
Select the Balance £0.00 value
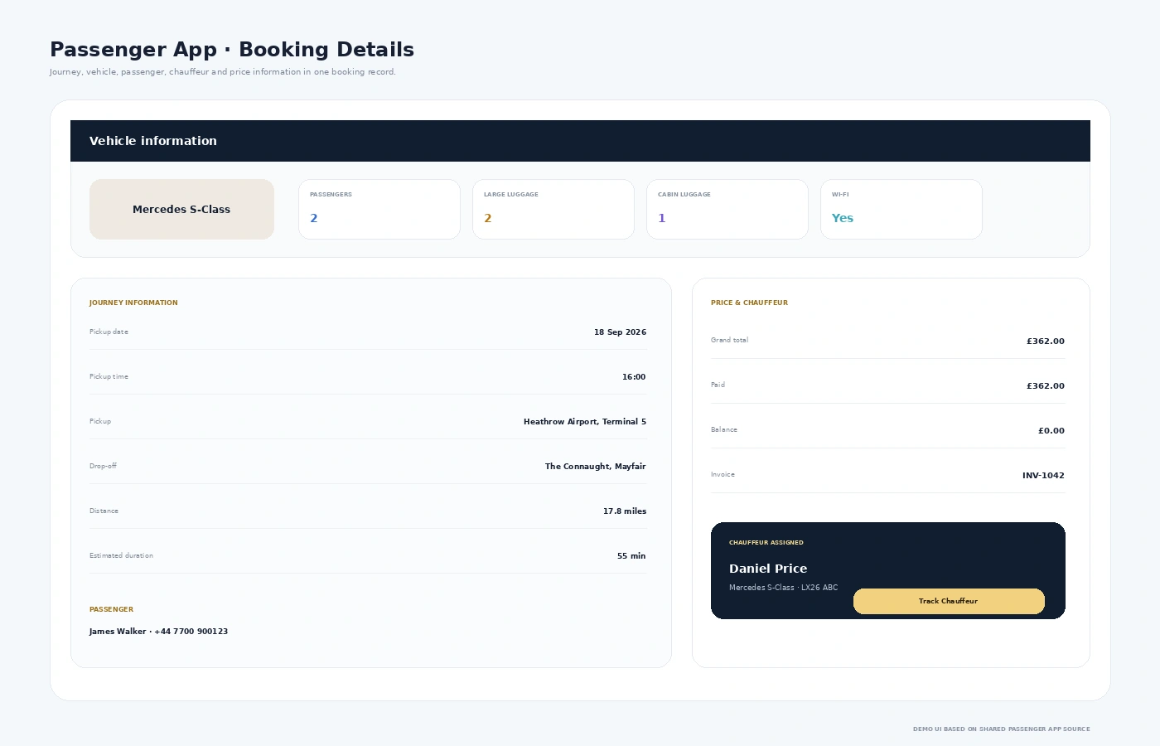point(1051,431)
